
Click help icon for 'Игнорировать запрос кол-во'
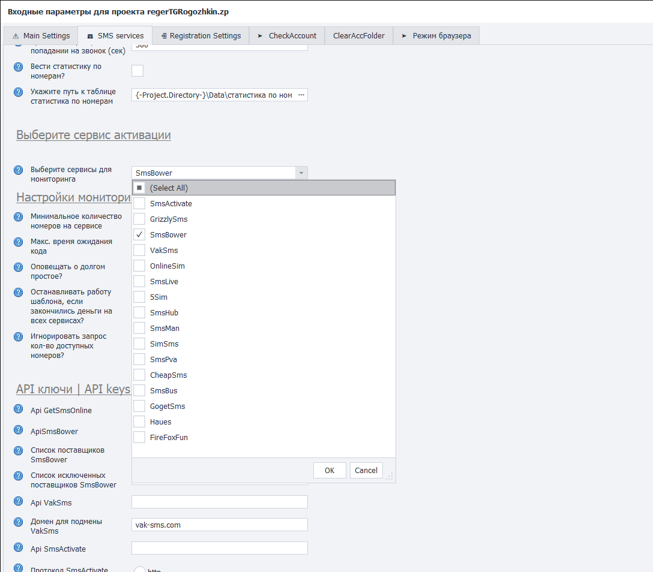(19, 336)
